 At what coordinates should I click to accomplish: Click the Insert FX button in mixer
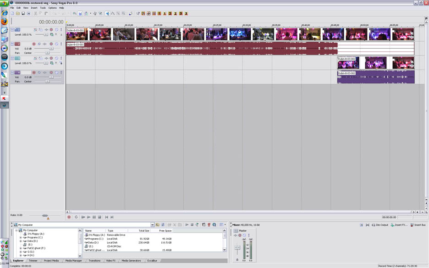[399, 225]
